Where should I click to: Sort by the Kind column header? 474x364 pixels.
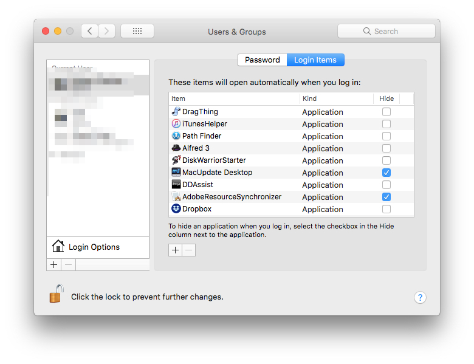click(337, 98)
